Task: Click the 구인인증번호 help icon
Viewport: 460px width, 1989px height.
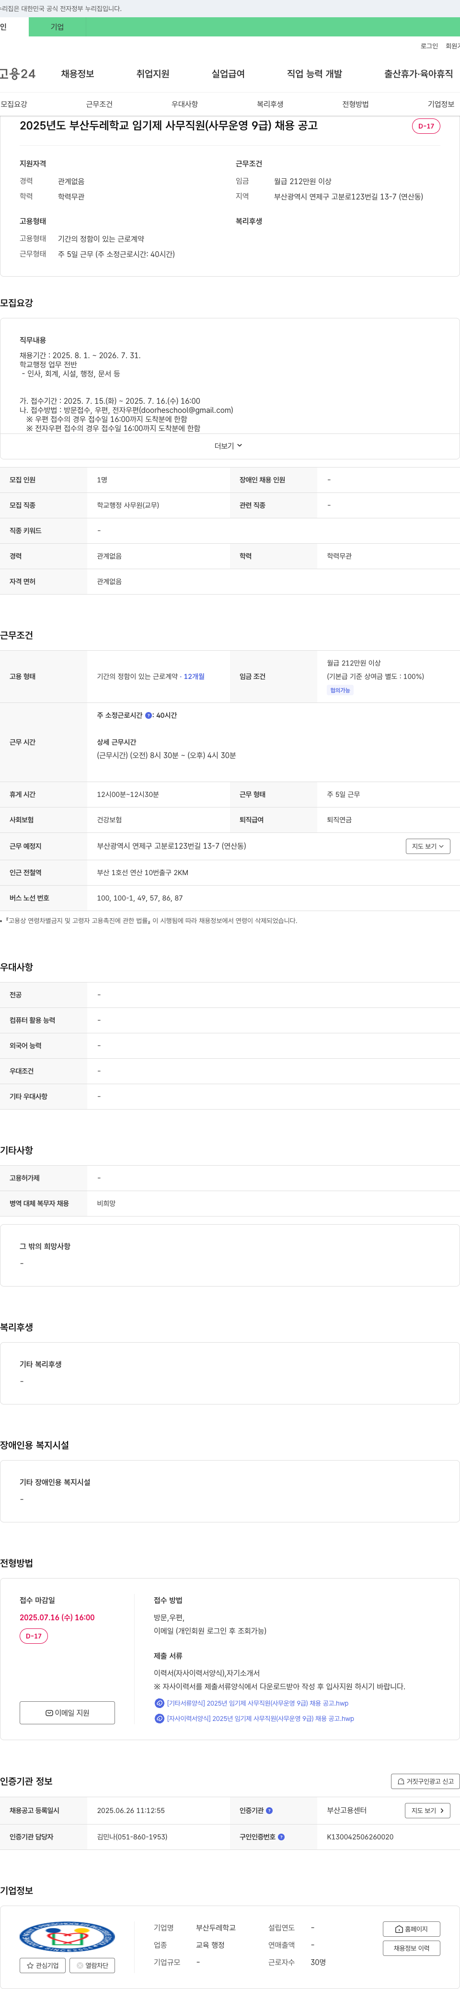Action: tap(281, 1837)
